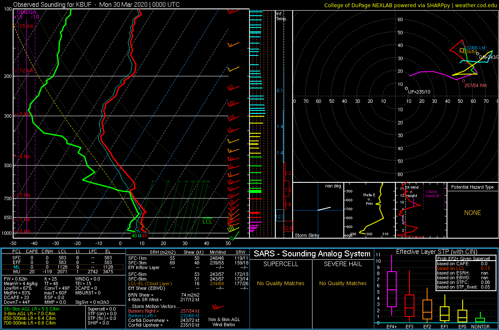
Task: Click 'Corfidi Upshear = 235/10 kt'
Action: 164,325
